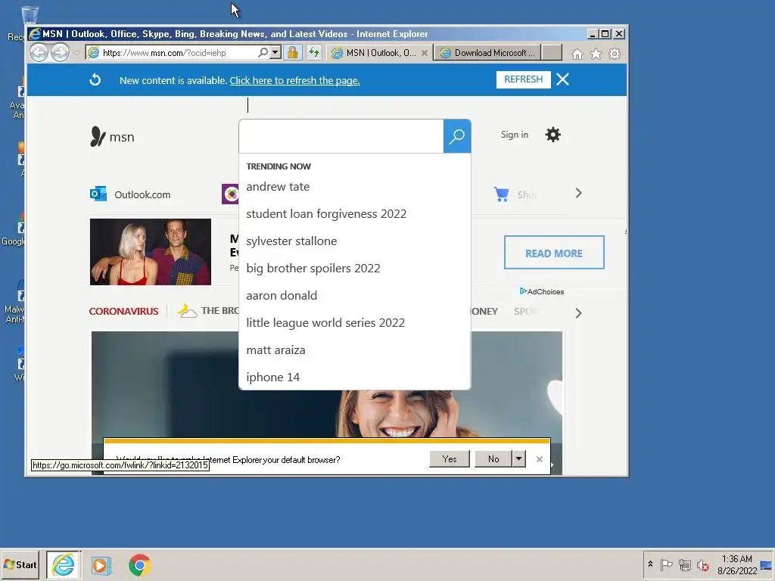
Task: Open IE Tools gear icon
Action: (615, 54)
